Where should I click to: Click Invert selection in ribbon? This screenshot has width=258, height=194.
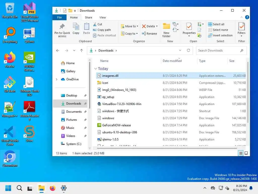click(x=220, y=35)
